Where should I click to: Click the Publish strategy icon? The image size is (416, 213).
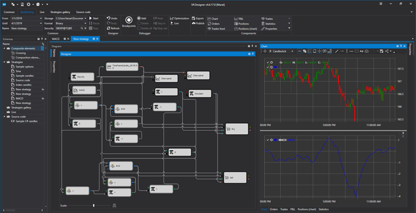(198, 23)
